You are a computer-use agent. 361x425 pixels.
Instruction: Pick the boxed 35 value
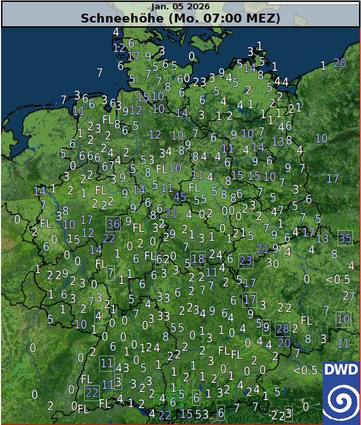[345, 238]
